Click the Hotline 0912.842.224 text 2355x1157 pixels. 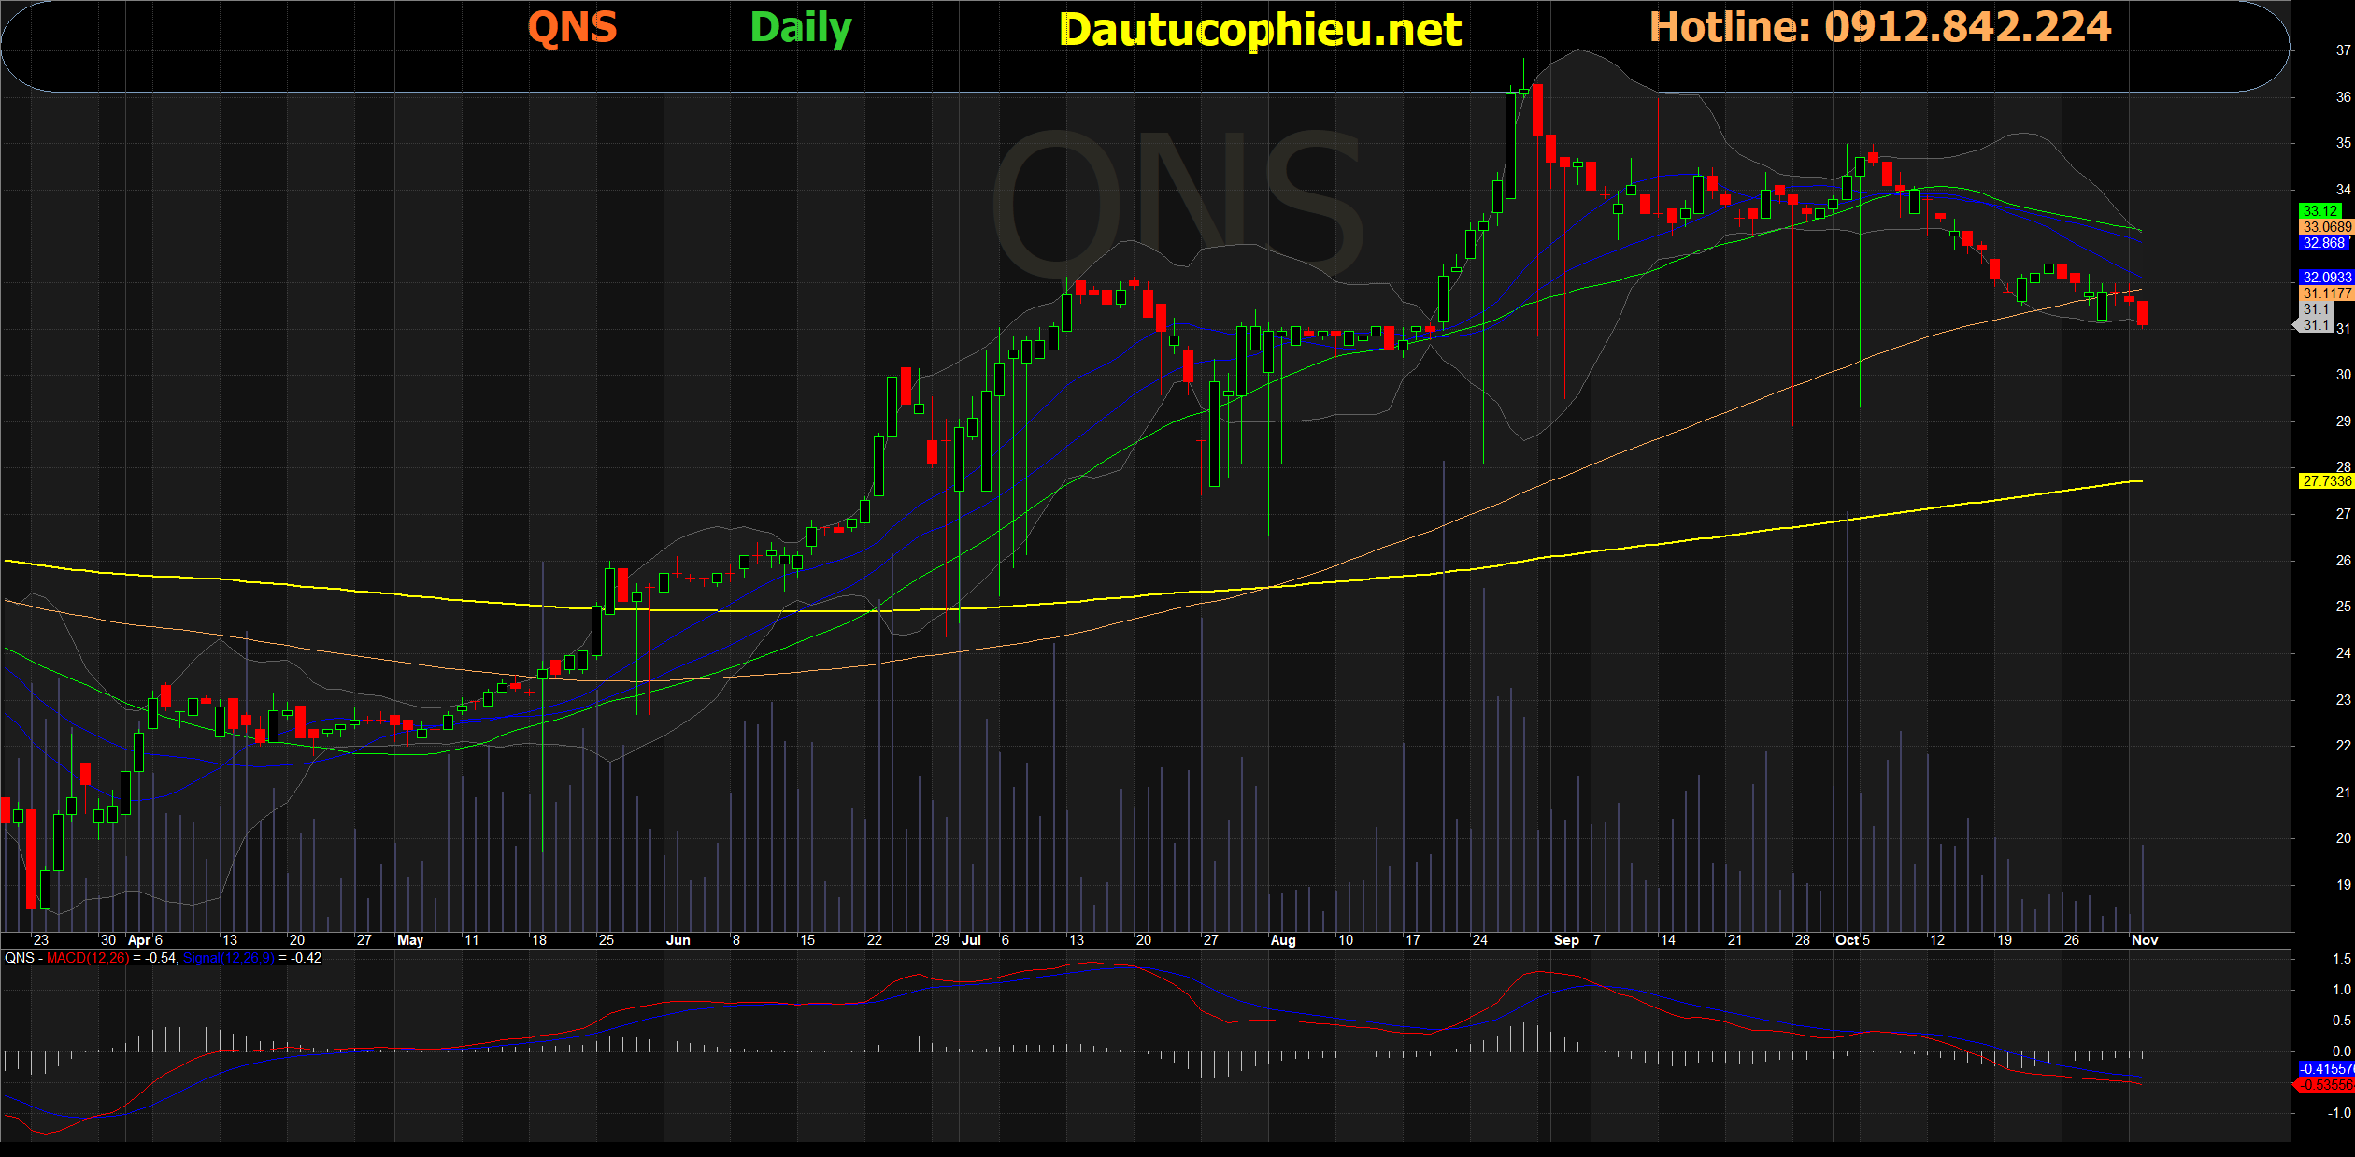coord(1879,27)
